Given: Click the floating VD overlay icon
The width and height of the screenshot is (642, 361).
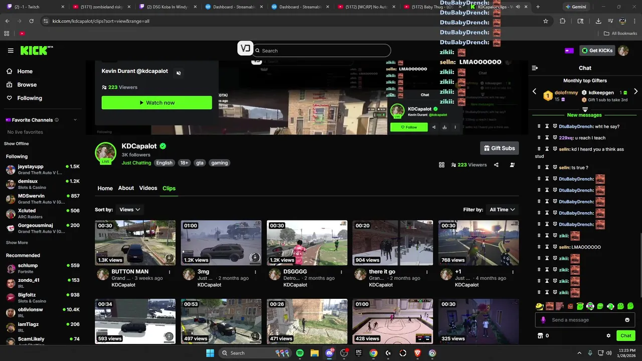Looking at the screenshot, I should coord(245,48).
